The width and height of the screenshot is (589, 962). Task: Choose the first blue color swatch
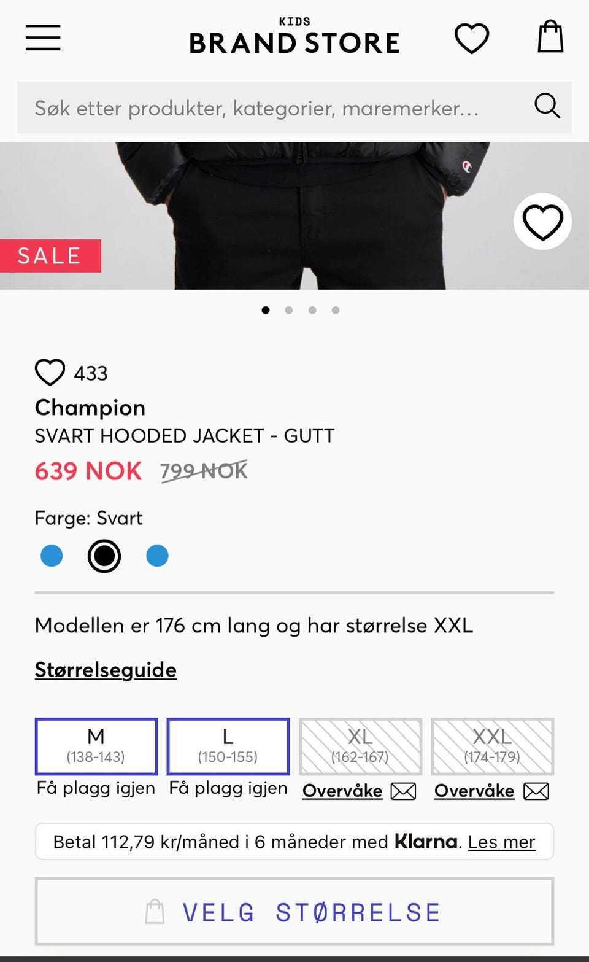point(52,556)
